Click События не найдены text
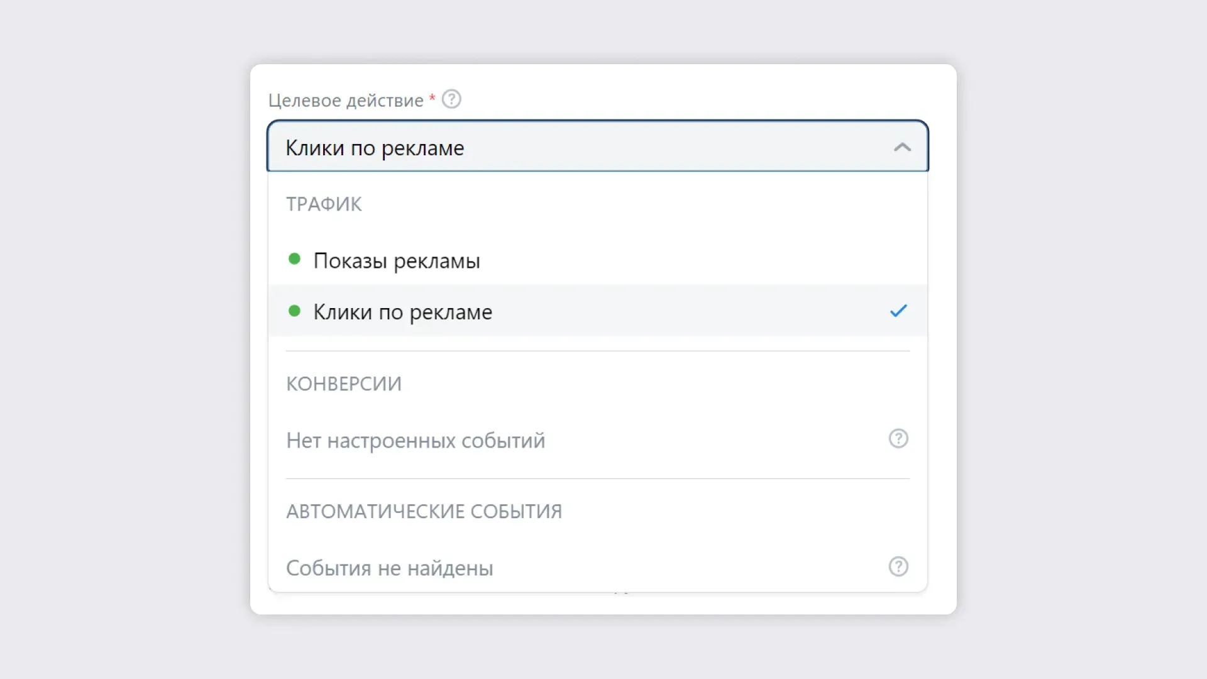 [x=390, y=568]
